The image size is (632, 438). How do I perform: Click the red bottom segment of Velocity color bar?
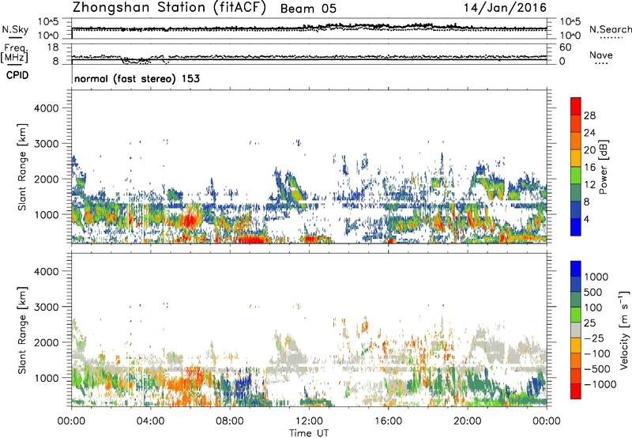576,391
